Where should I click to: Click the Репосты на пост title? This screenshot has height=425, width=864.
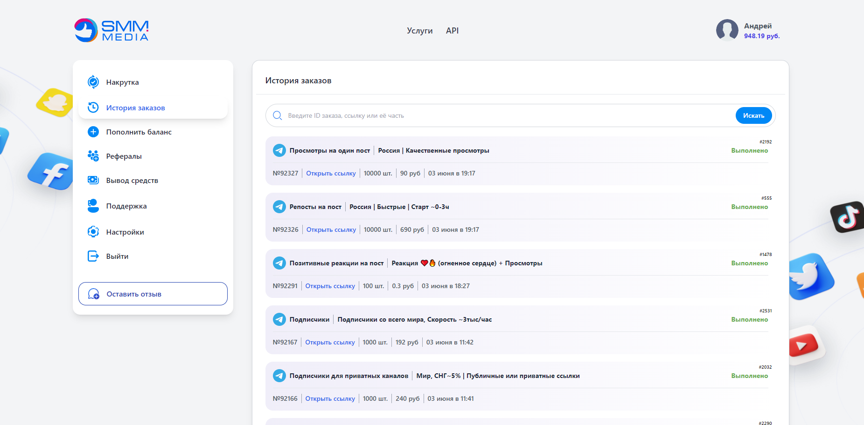pyautogui.click(x=315, y=207)
